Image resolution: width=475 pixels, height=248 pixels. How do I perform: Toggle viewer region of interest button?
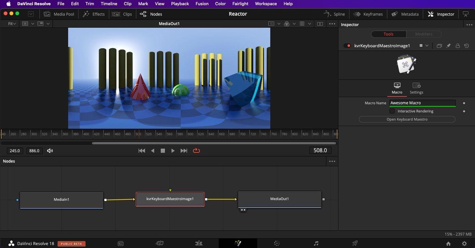point(271,24)
